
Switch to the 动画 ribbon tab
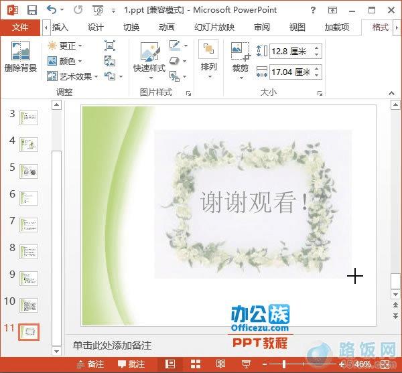pyautogui.click(x=167, y=27)
